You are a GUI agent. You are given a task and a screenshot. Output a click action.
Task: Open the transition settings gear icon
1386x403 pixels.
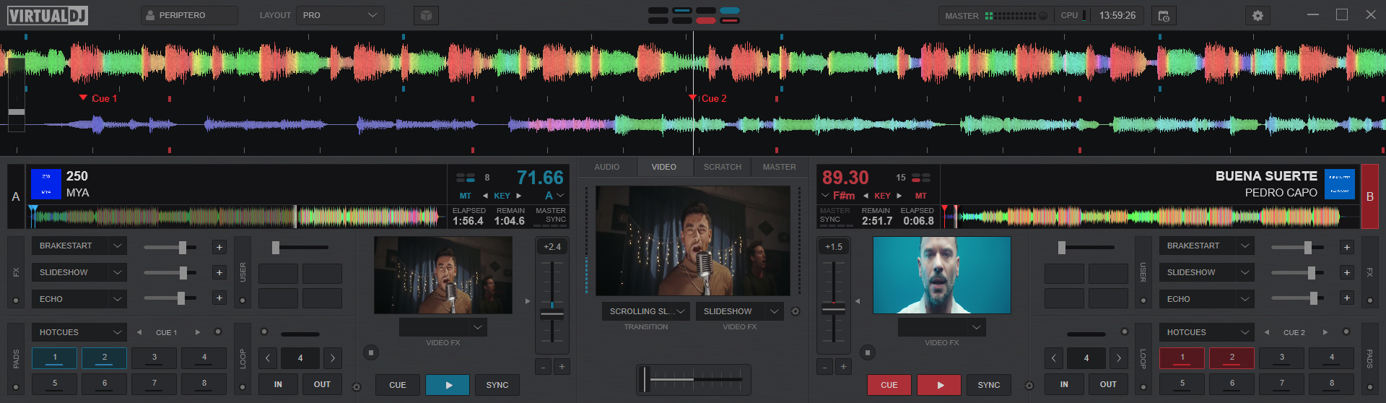pos(796,312)
